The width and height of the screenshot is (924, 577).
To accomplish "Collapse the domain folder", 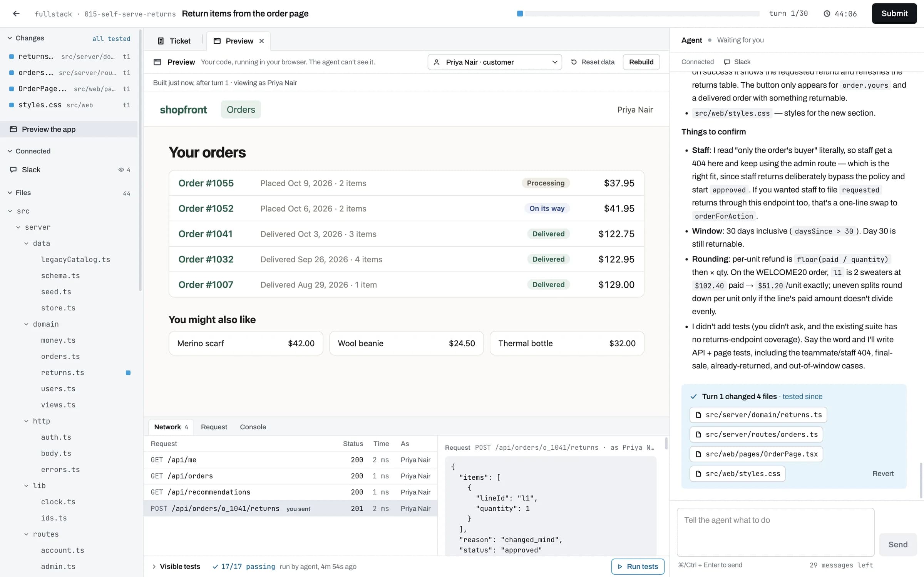I will pyautogui.click(x=26, y=324).
